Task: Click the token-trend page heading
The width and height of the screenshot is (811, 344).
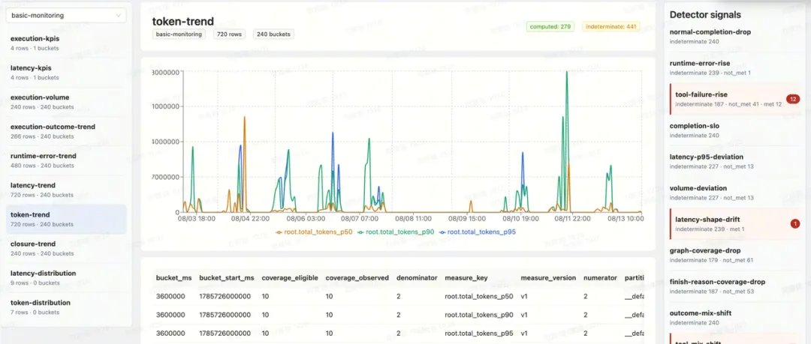Action: point(183,21)
